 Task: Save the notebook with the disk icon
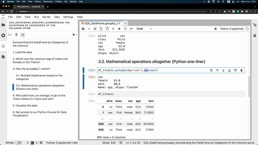[x=83, y=29]
